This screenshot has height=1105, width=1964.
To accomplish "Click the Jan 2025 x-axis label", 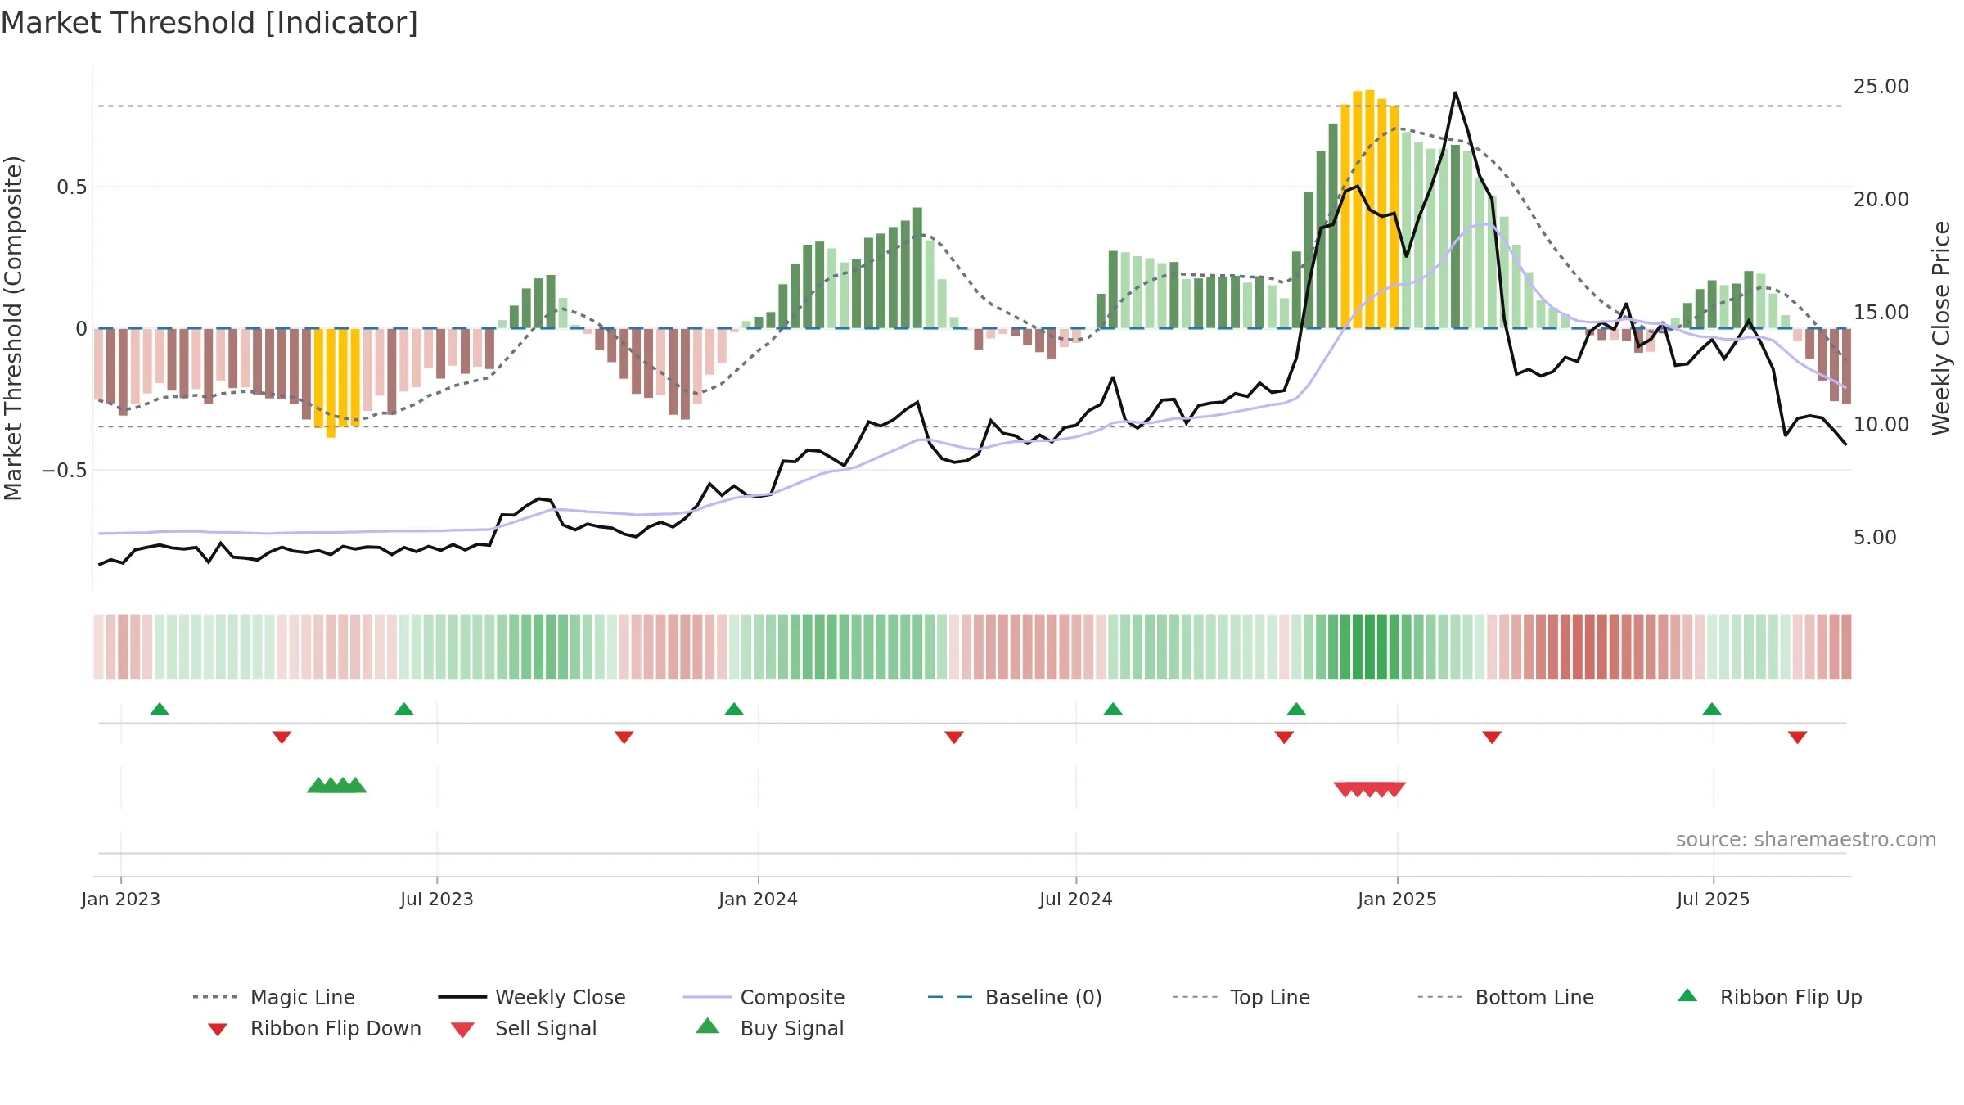I will click(1398, 899).
